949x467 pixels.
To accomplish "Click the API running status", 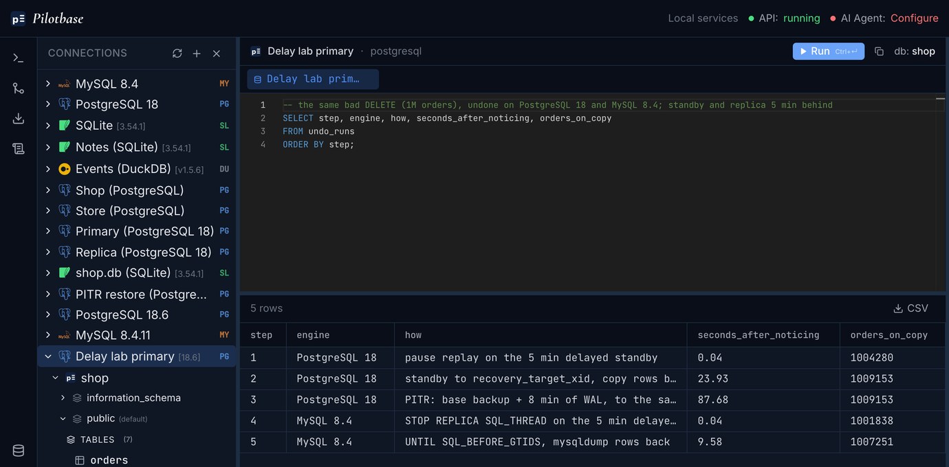I will 784,19.
